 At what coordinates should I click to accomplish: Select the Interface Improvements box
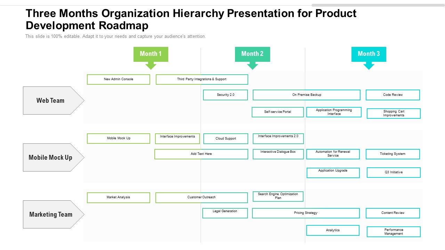click(x=177, y=139)
